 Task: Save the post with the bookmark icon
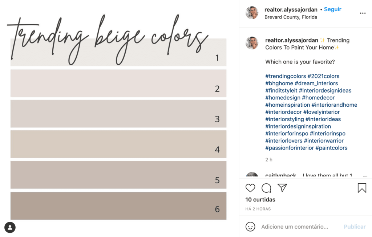tap(361, 188)
